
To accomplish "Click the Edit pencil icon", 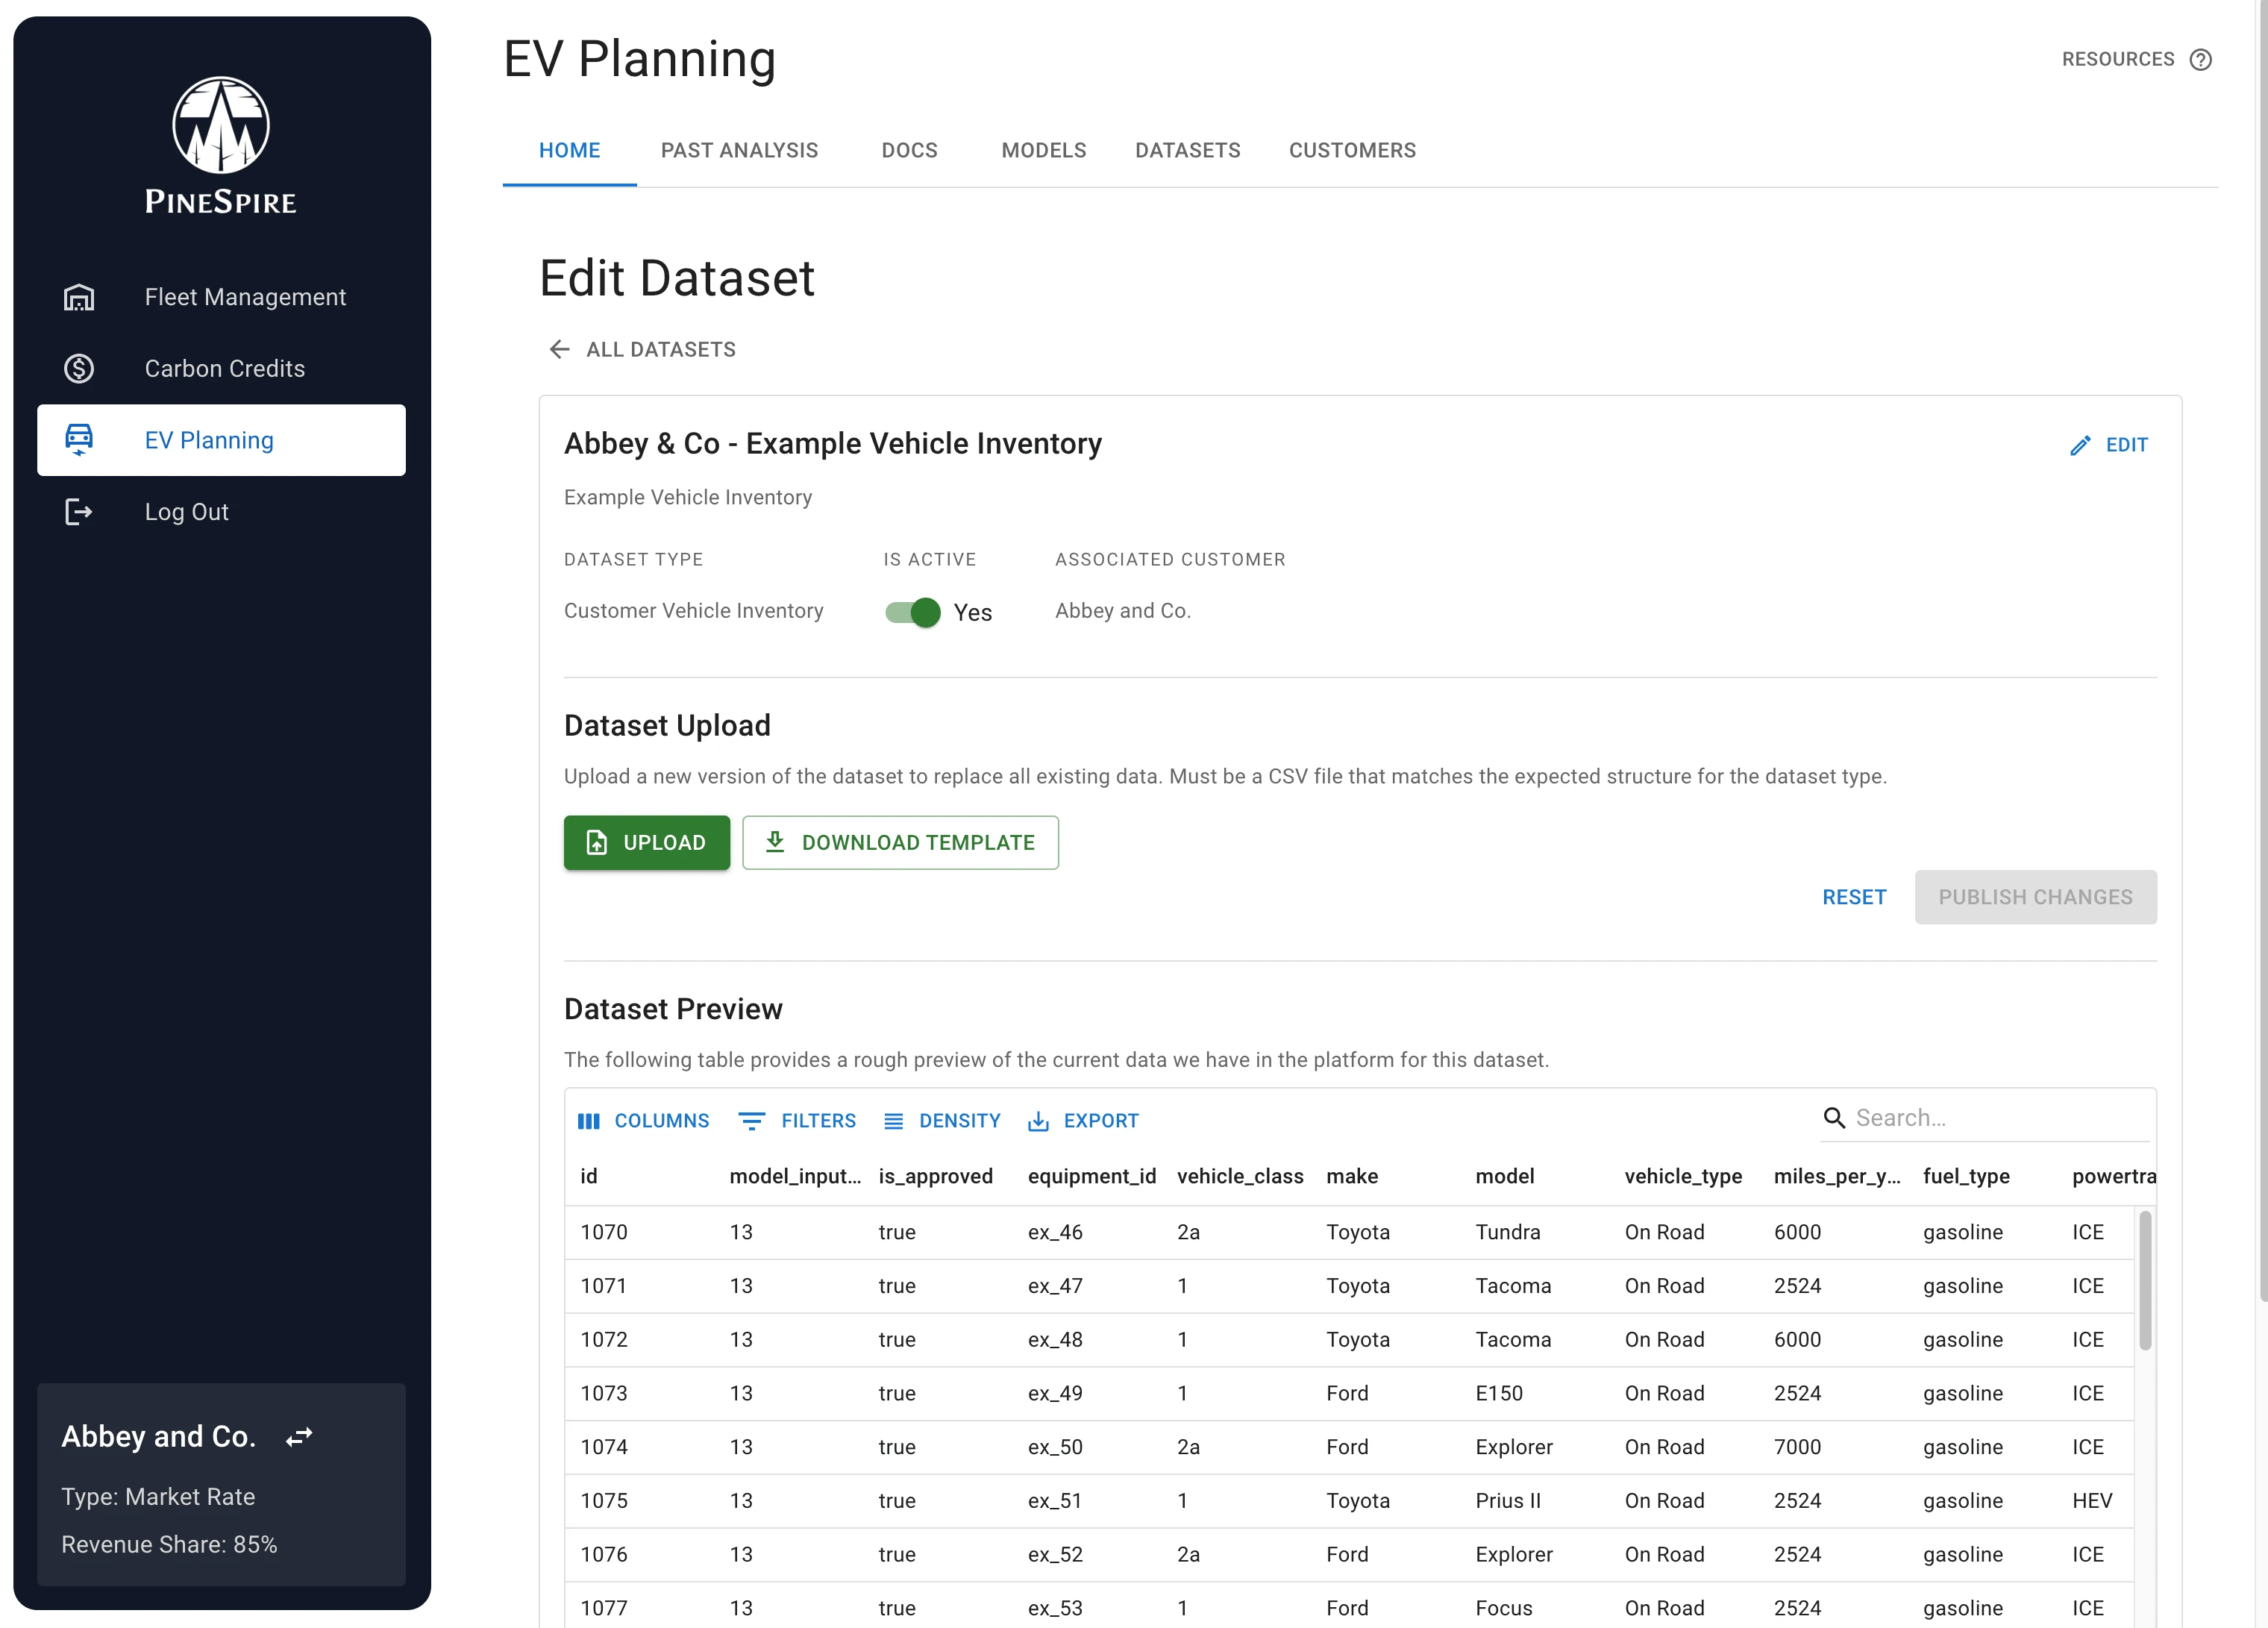I will (2081, 445).
